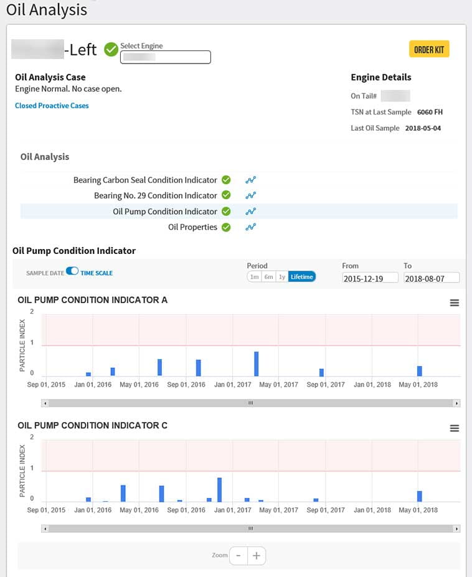Click Indicator A chart horizontal scrollbar handle
Viewport: 472px width, 577px height.
(x=250, y=403)
